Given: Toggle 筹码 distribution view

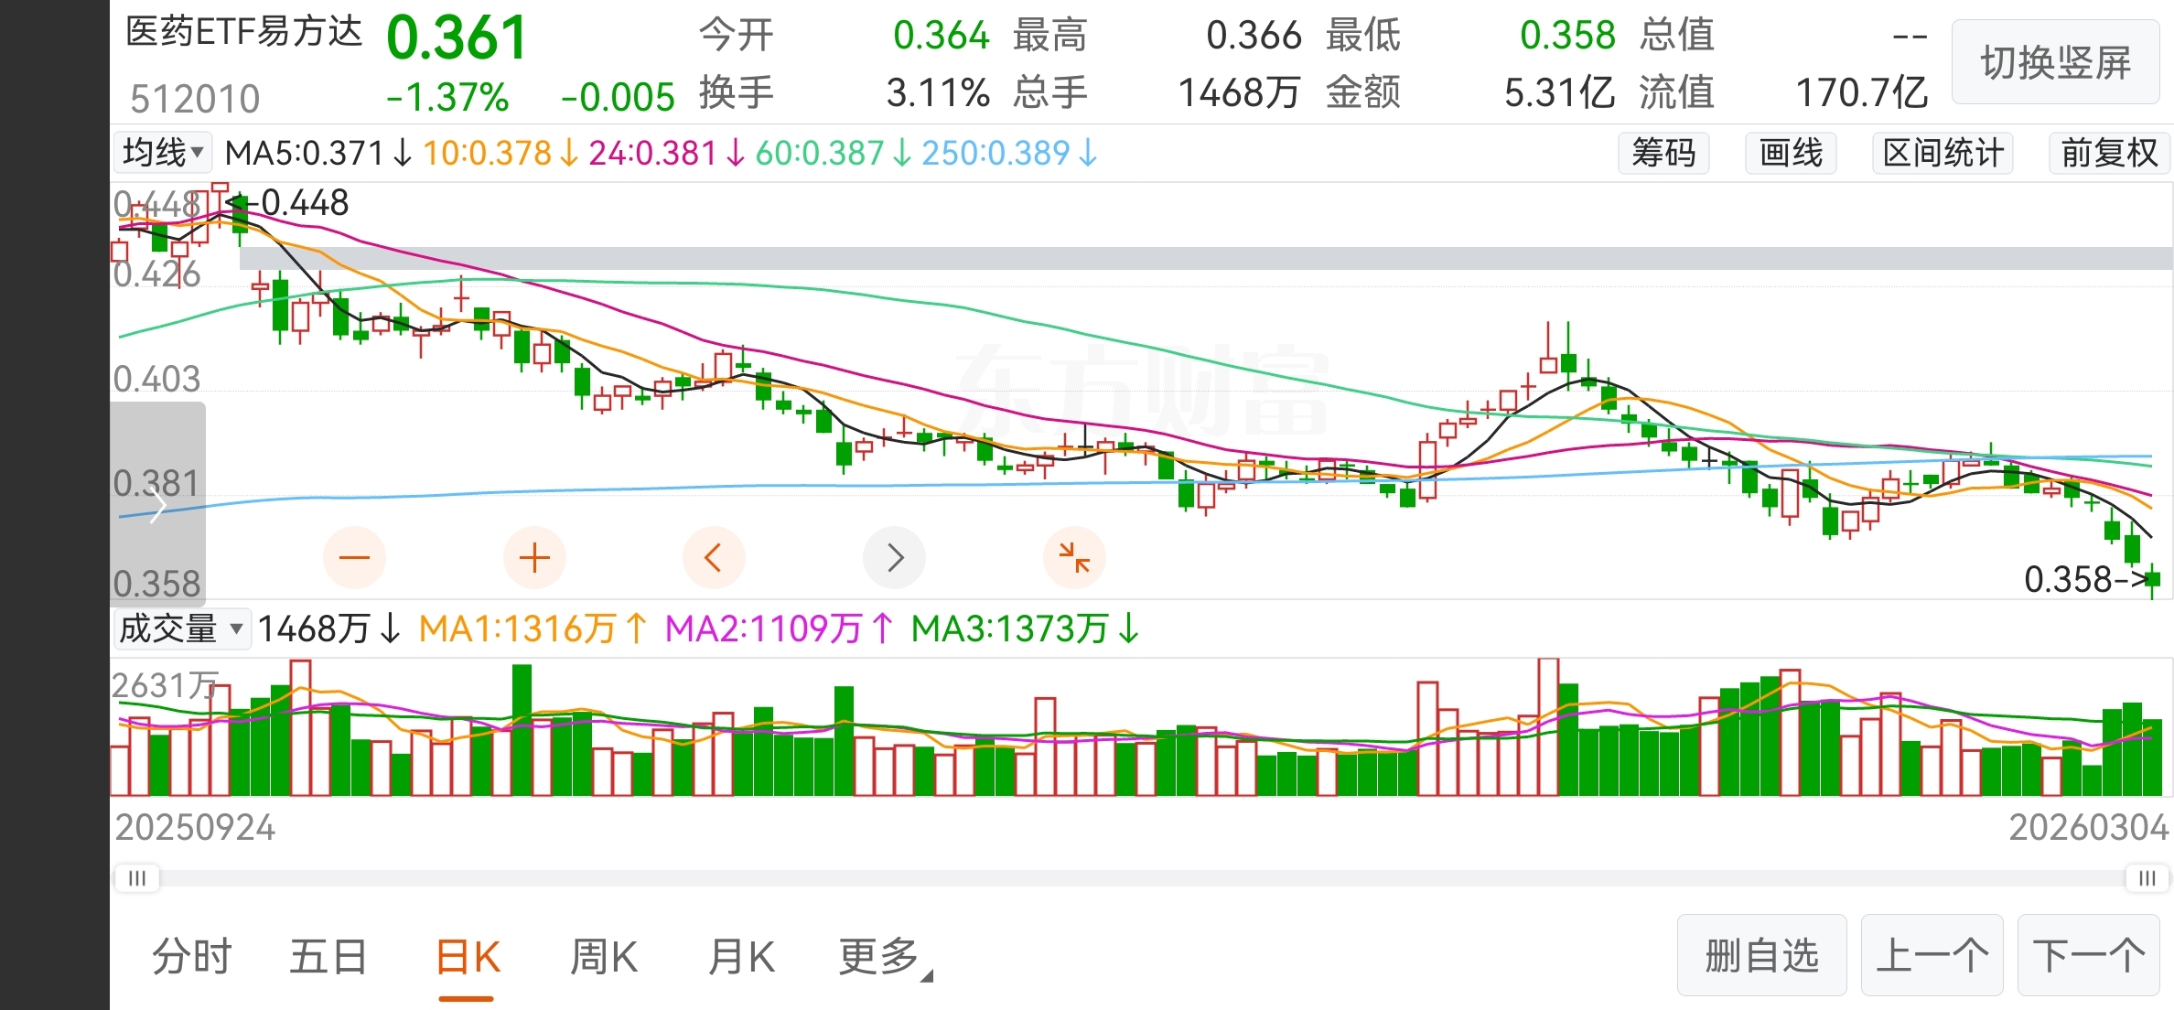Looking at the screenshot, I should 1663,153.
